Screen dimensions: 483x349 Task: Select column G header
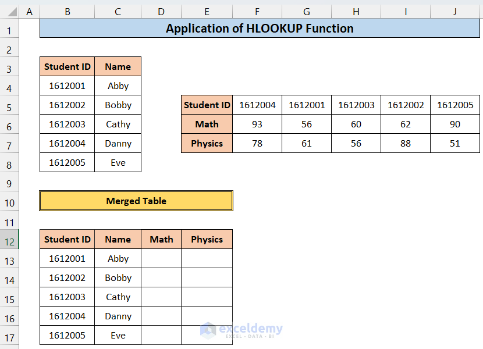click(x=307, y=12)
